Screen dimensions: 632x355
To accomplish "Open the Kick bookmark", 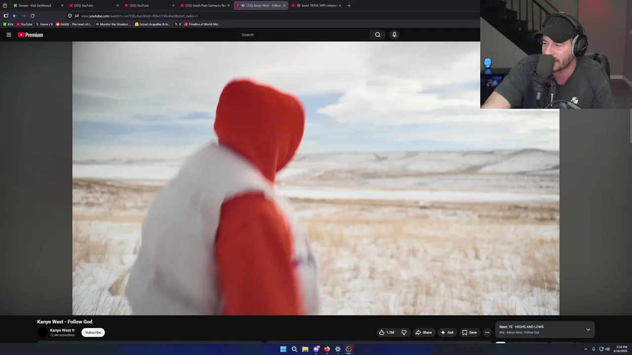I will pos(8,24).
